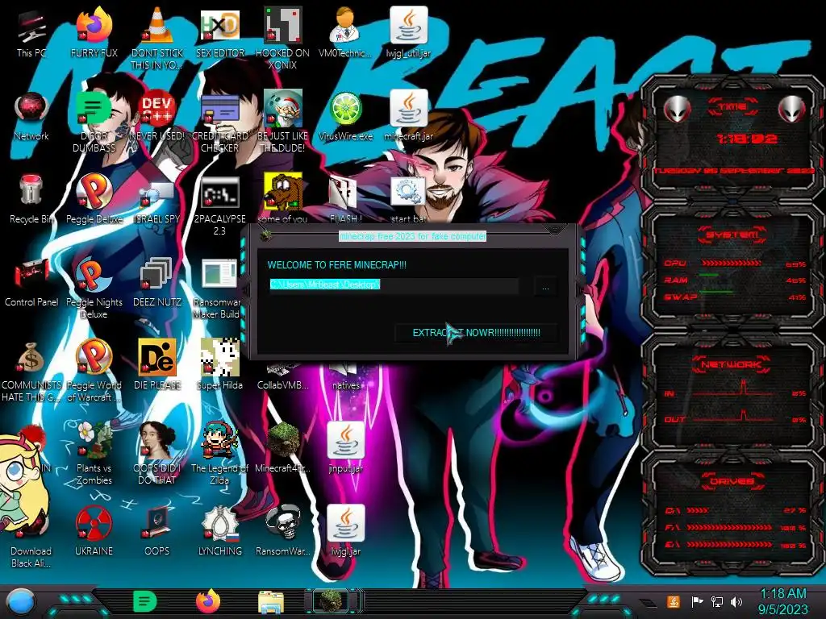Click EXTRACT NOWR!!! button in installer
The height and width of the screenshot is (619, 826).
pos(476,333)
